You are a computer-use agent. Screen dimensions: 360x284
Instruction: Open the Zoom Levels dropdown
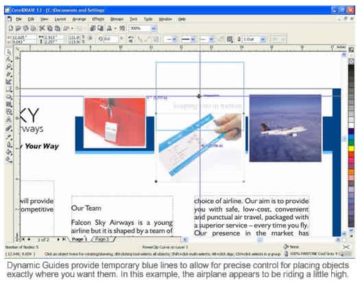coord(153,28)
